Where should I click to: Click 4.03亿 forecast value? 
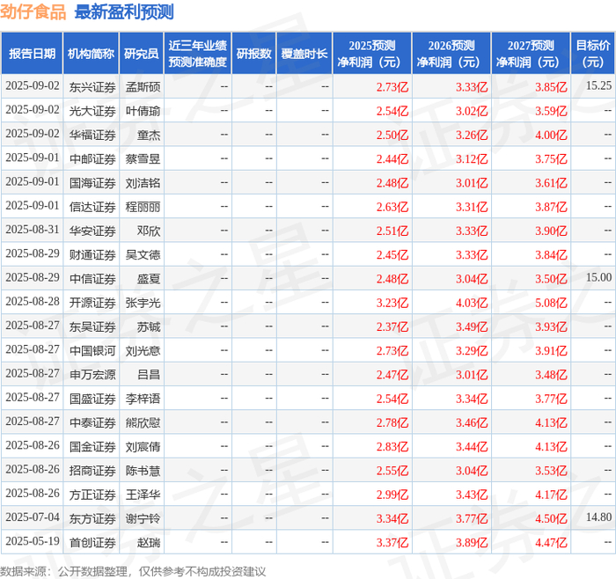click(x=472, y=303)
